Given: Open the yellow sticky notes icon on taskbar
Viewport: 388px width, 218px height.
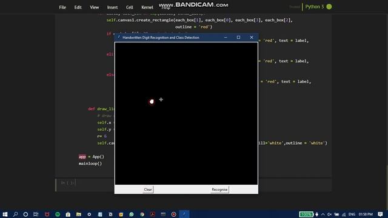Looking at the screenshot, I should [x=121, y=214].
